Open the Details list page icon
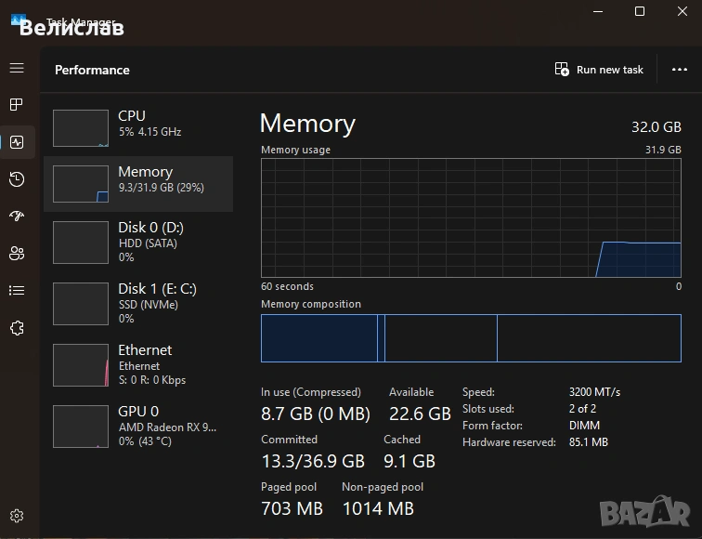 tap(17, 291)
